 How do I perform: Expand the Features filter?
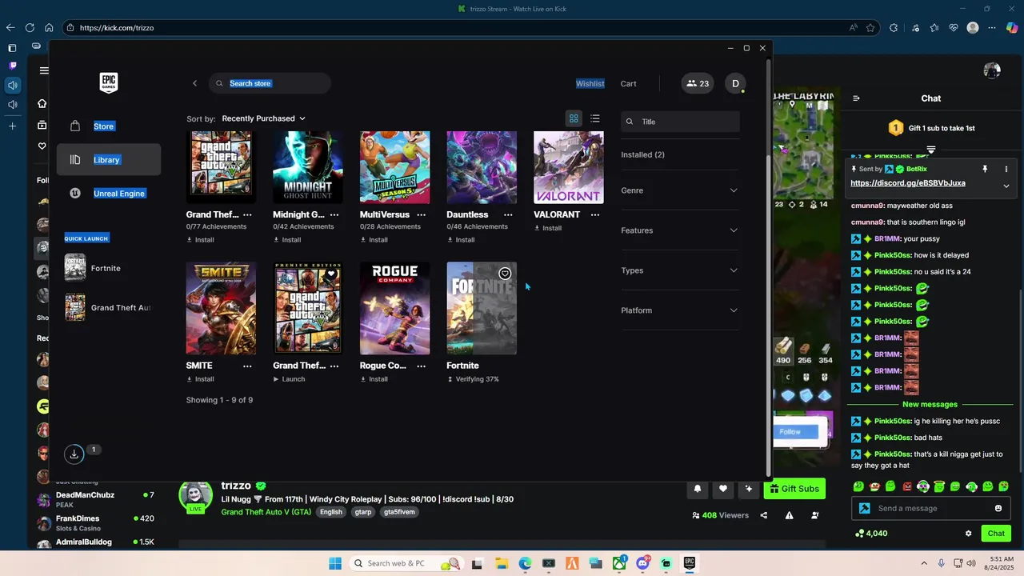pos(679,230)
